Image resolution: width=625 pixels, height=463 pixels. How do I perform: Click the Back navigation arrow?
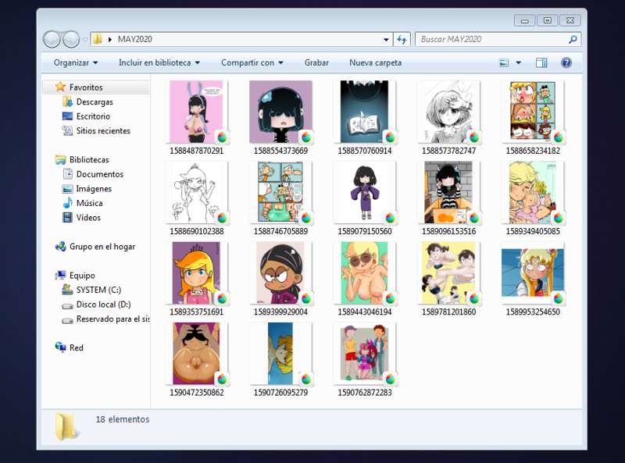[52, 39]
